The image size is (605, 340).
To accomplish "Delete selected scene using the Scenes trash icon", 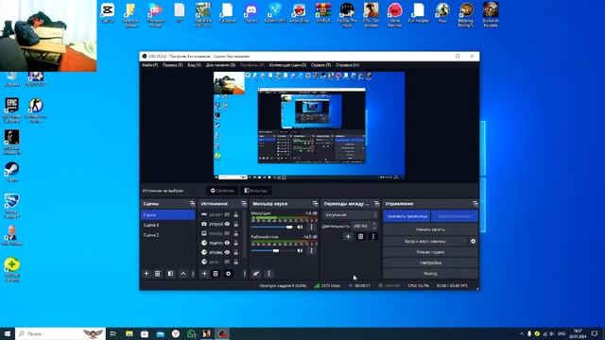I will pos(158,274).
